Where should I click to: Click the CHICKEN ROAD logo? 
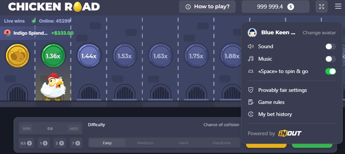point(54,7)
